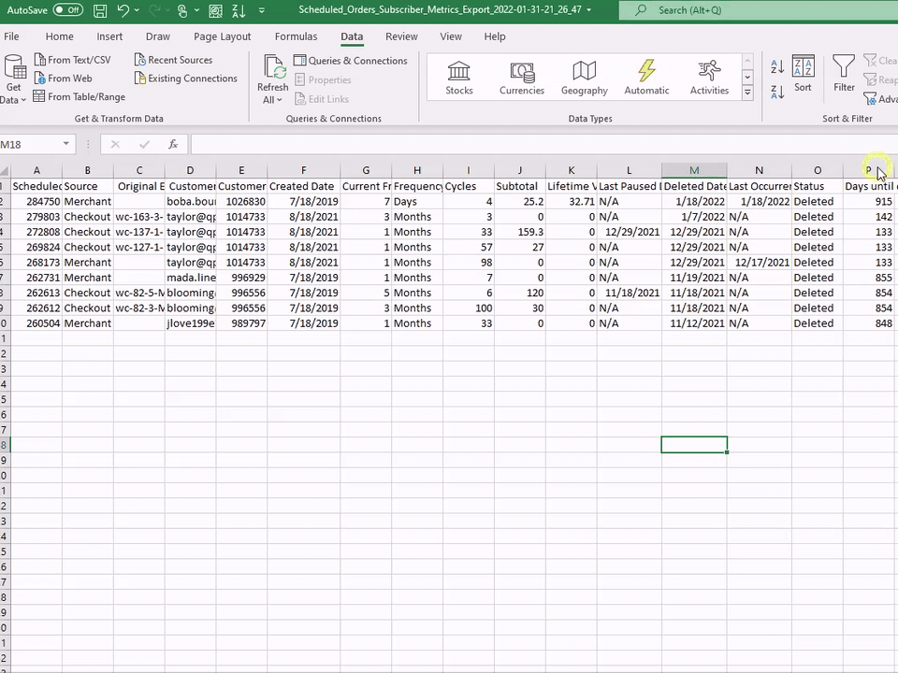
Task: Select column M header
Action: click(x=694, y=170)
